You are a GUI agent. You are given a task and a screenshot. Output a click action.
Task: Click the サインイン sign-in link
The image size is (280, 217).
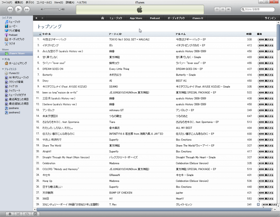click(270, 18)
